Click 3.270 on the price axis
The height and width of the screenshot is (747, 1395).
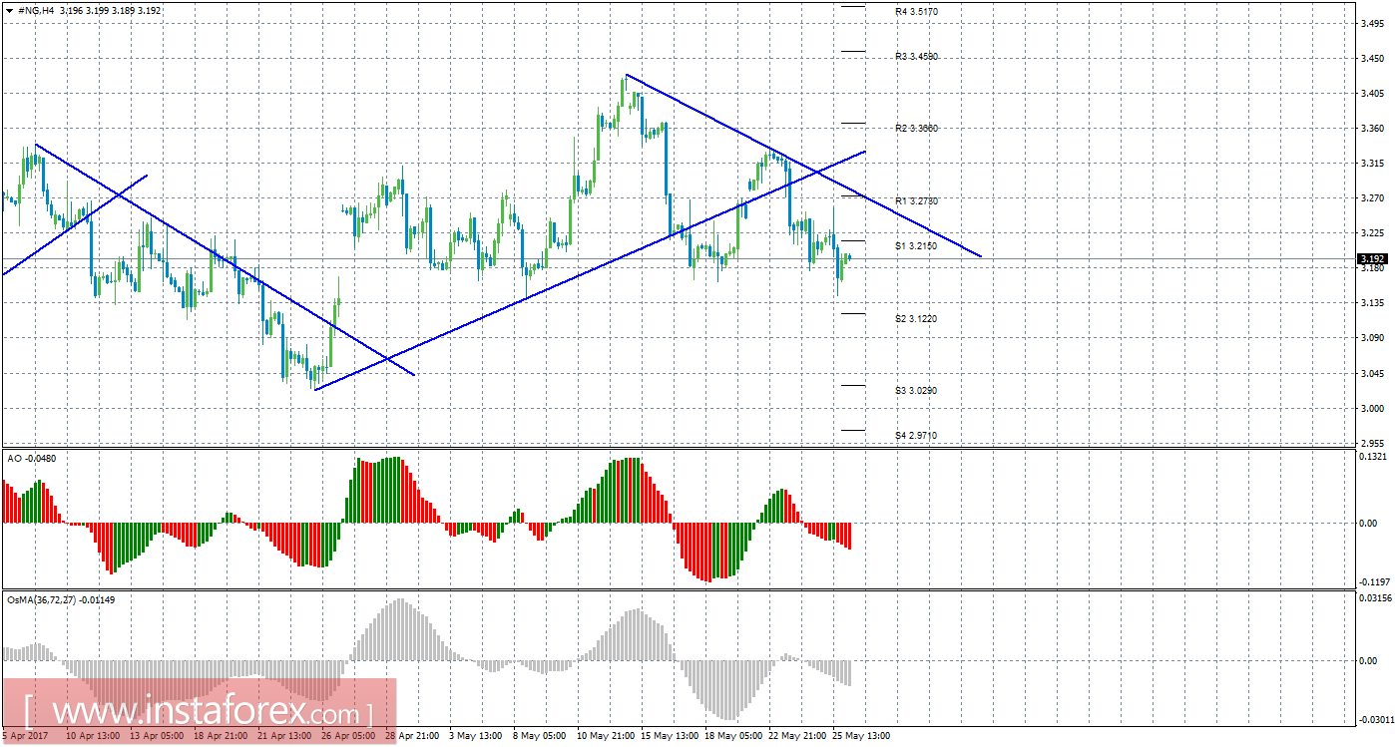point(1371,198)
